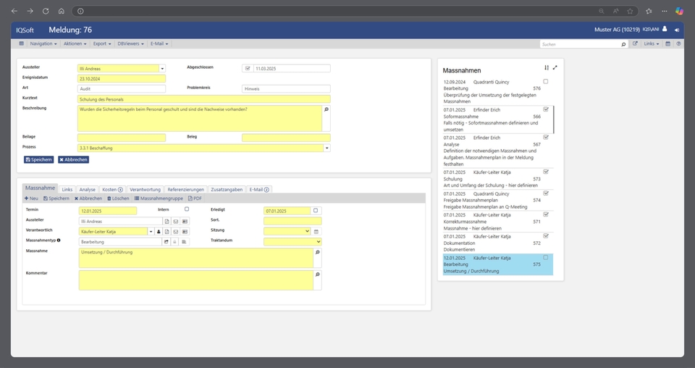Open calendar icon beside Sitzung field
The width and height of the screenshot is (695, 368).
(x=316, y=231)
